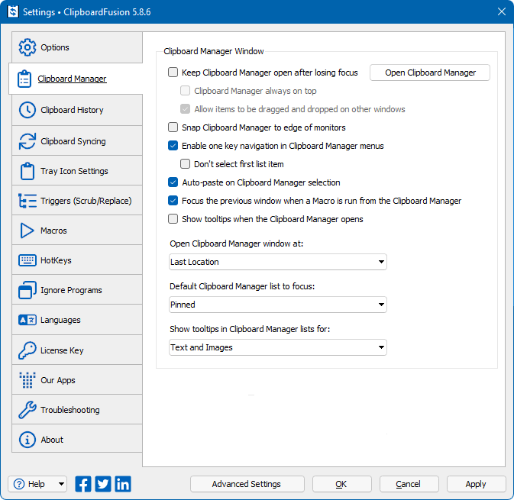Switch to the Options tab
Screen dimensions: 514x500
tap(77, 47)
